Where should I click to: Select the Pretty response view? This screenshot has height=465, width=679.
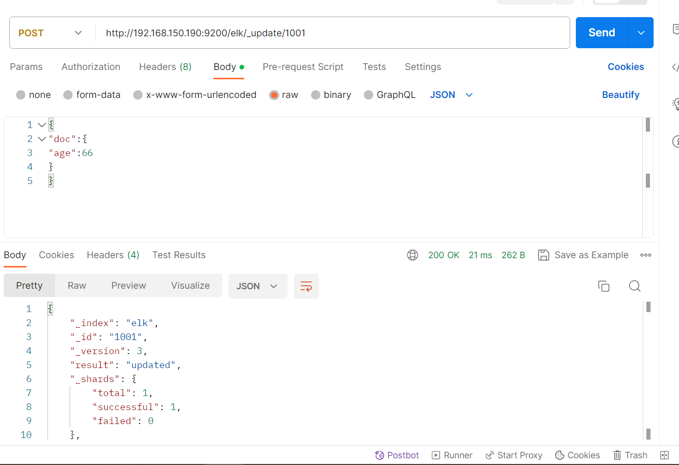click(x=30, y=286)
